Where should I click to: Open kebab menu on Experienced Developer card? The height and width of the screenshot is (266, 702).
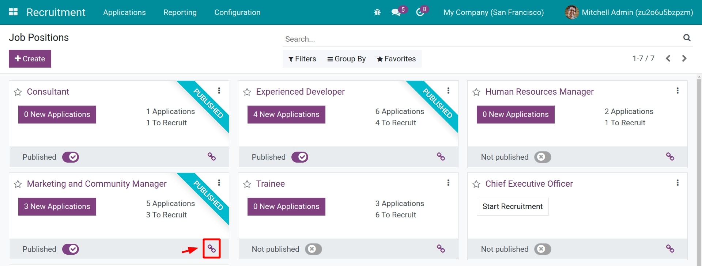448,91
